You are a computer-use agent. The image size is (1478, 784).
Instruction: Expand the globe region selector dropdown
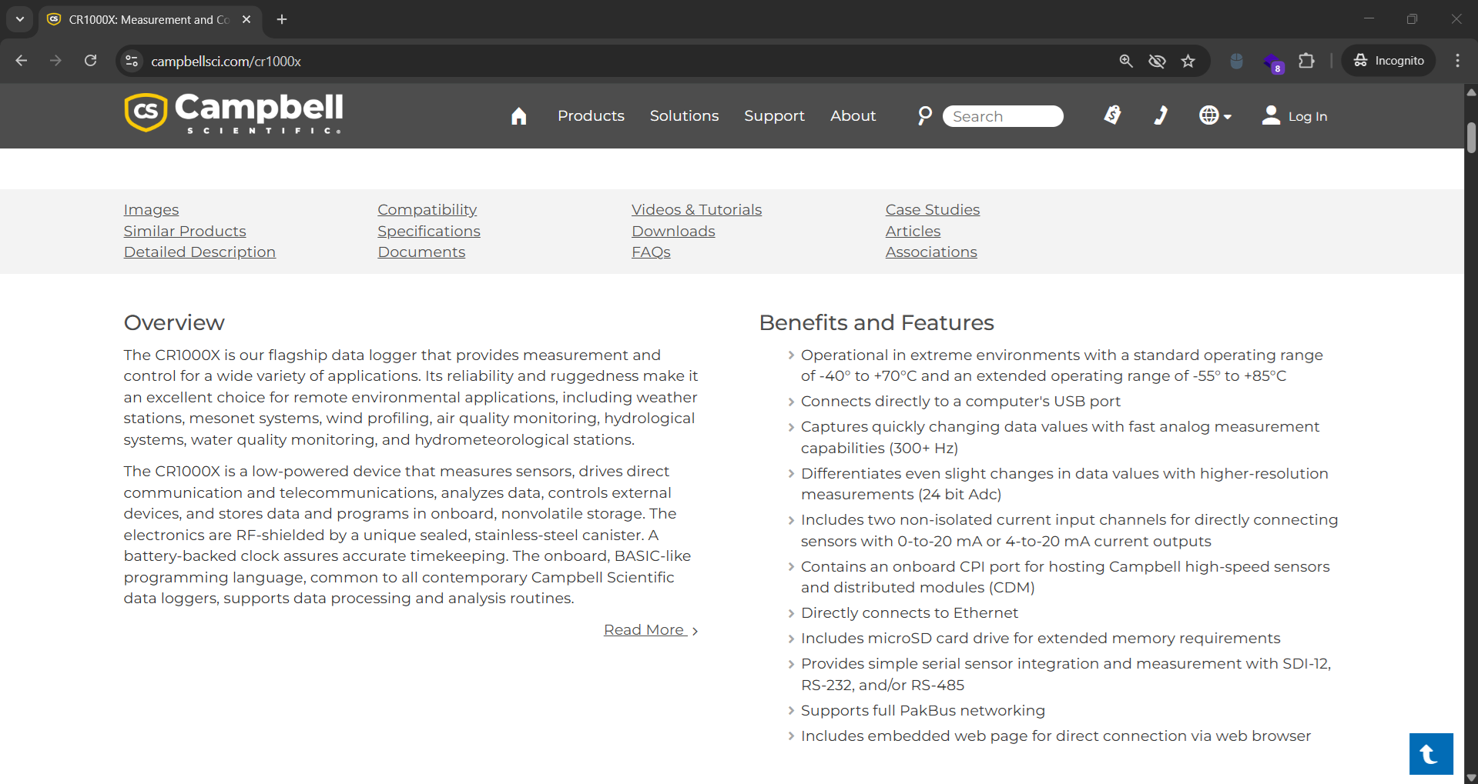point(1215,115)
